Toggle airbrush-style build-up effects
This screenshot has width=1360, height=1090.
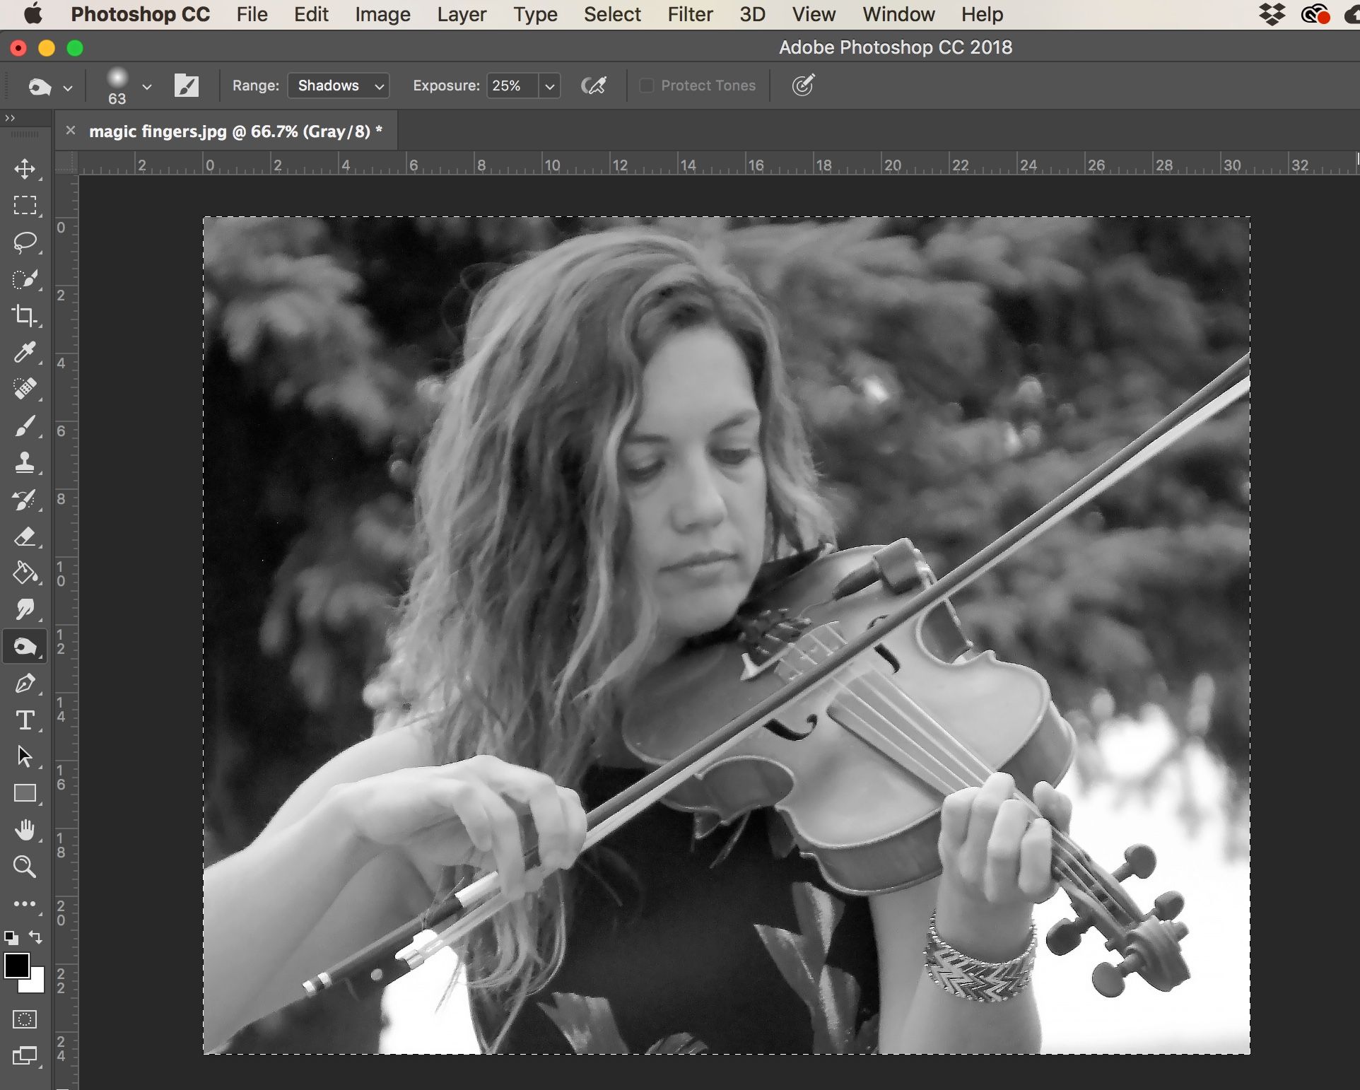click(x=594, y=86)
